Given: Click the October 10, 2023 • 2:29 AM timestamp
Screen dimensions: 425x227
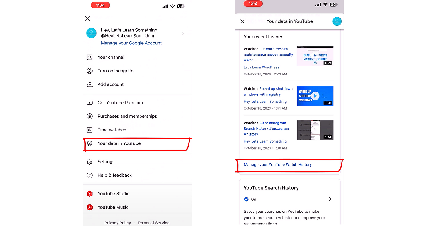Looking at the screenshot, I should tap(265, 74).
